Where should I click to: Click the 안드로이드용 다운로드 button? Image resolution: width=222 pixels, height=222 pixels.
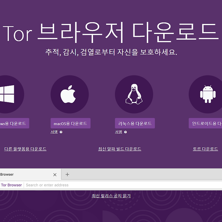coord(205,123)
